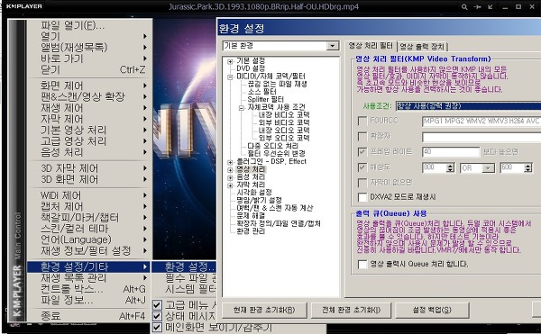Click the search magnifier icon in title bar
This screenshot has width=541, height=334.
pos(464,6)
